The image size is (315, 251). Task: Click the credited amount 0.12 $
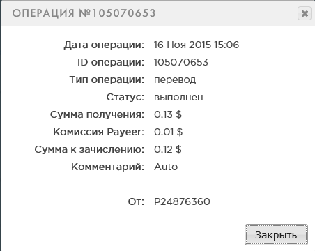click(x=168, y=149)
